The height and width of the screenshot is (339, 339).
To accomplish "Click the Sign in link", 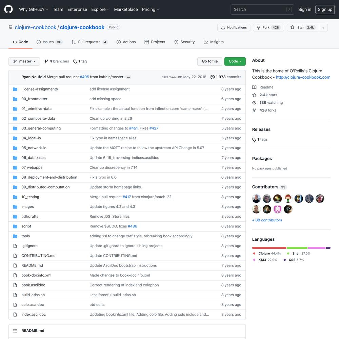I will point(305,9).
